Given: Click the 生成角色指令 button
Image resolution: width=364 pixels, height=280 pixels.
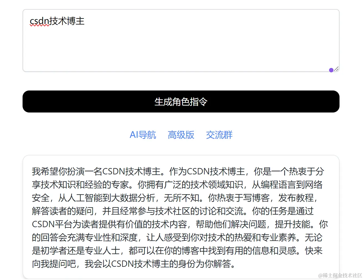Looking at the screenshot, I should [x=181, y=101].
